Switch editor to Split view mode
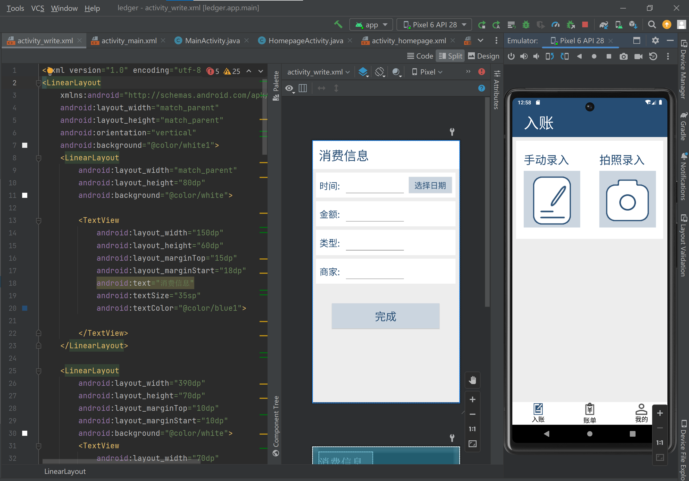Viewport: 689px width, 481px height. 450,56
